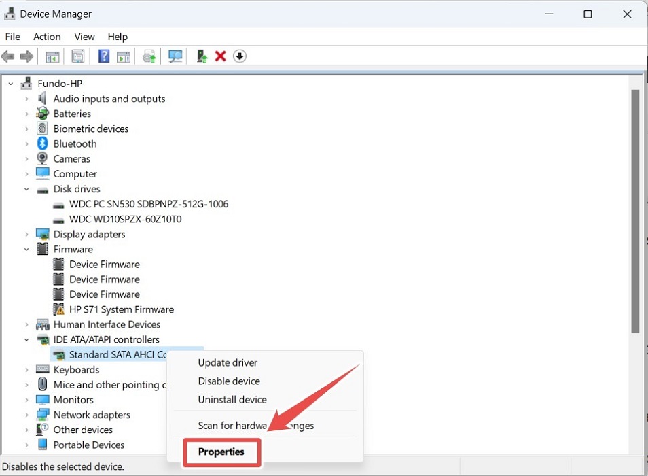Screen dimensions: 648x476
Task: Open the View menu
Action: point(84,37)
